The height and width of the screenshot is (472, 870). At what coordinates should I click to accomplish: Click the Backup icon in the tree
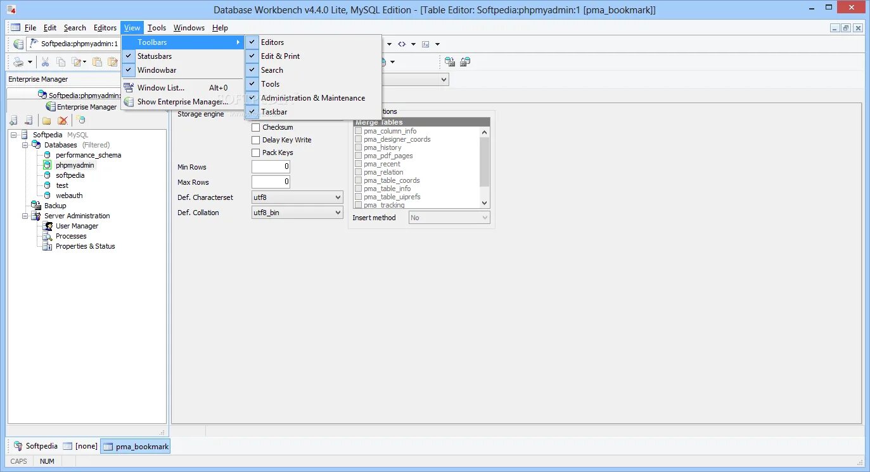pyautogui.click(x=36, y=206)
